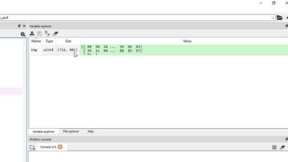The width and height of the screenshot is (288, 162).
Task: Stop the kernel with the gray square button
Action: pyautogui.click(x=274, y=147)
